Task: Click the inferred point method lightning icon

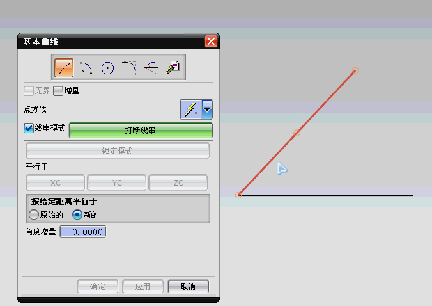Action: point(191,109)
